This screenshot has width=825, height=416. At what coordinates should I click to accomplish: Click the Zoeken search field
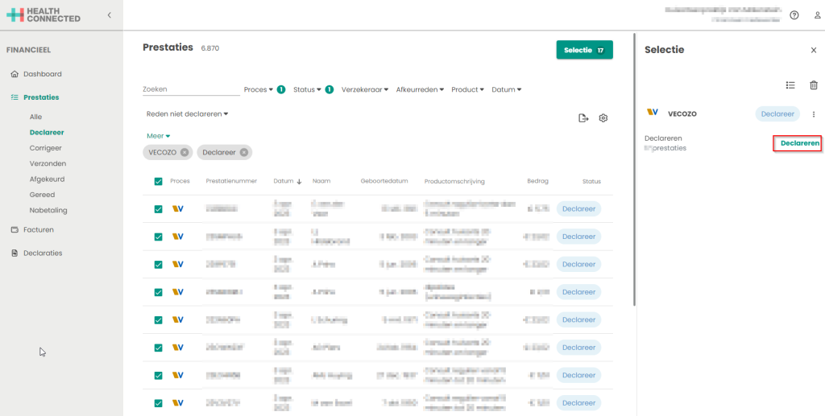point(189,89)
